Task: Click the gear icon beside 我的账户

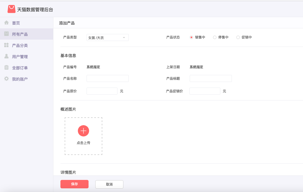Action: tap(6, 79)
